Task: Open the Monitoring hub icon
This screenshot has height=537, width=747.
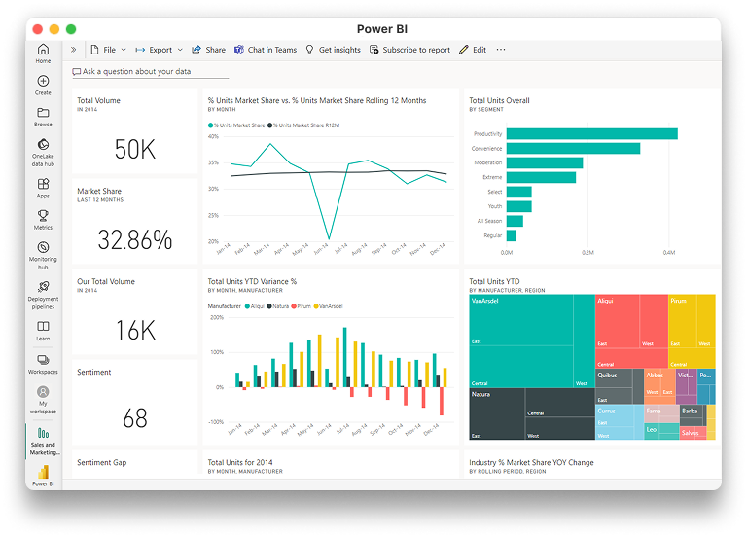Action: tap(43, 247)
